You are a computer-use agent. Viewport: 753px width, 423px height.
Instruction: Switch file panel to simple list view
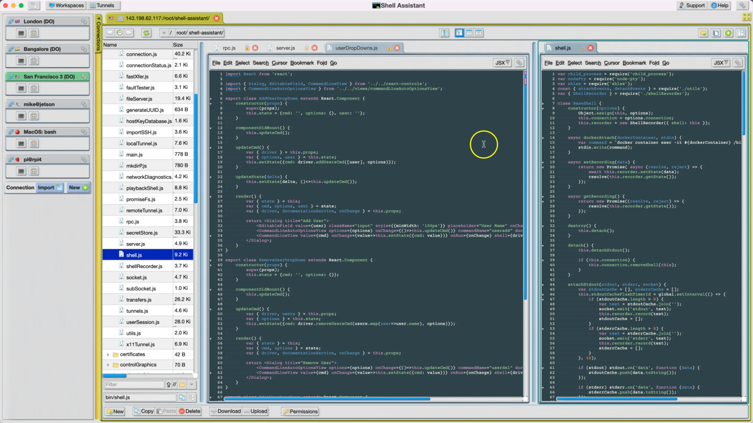click(479, 33)
